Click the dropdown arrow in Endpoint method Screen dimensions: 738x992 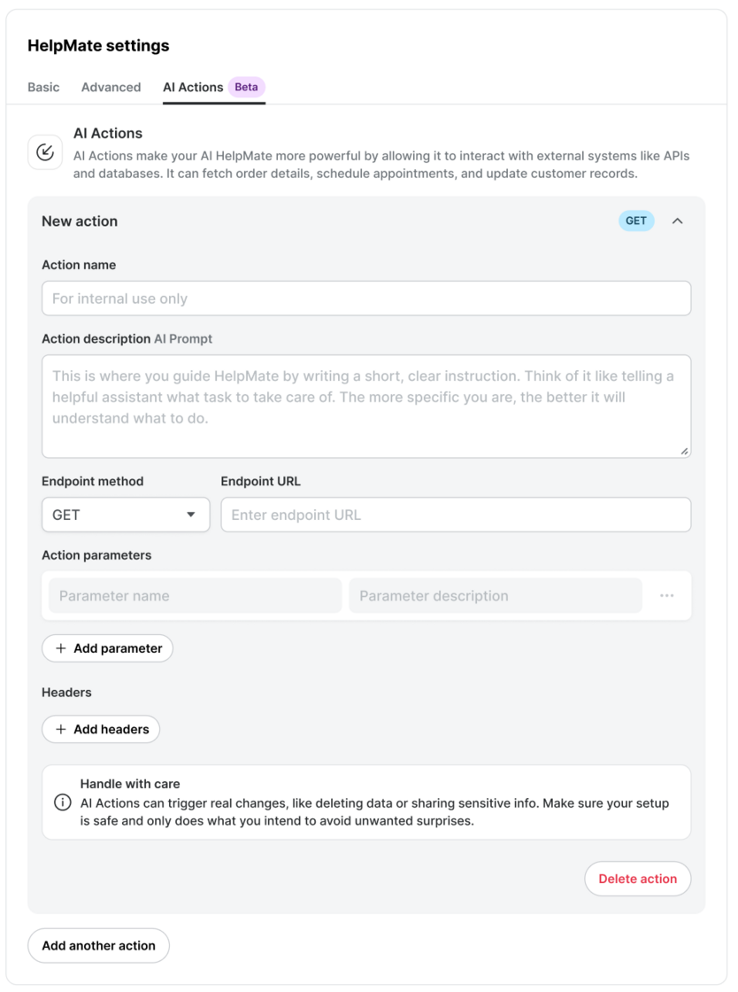pyautogui.click(x=191, y=515)
